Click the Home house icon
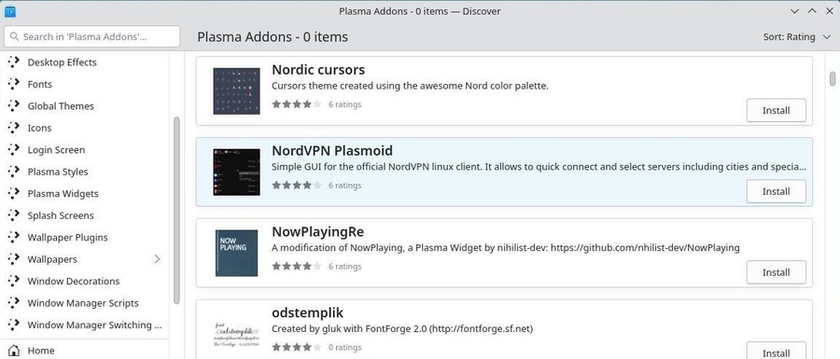 [x=14, y=351]
